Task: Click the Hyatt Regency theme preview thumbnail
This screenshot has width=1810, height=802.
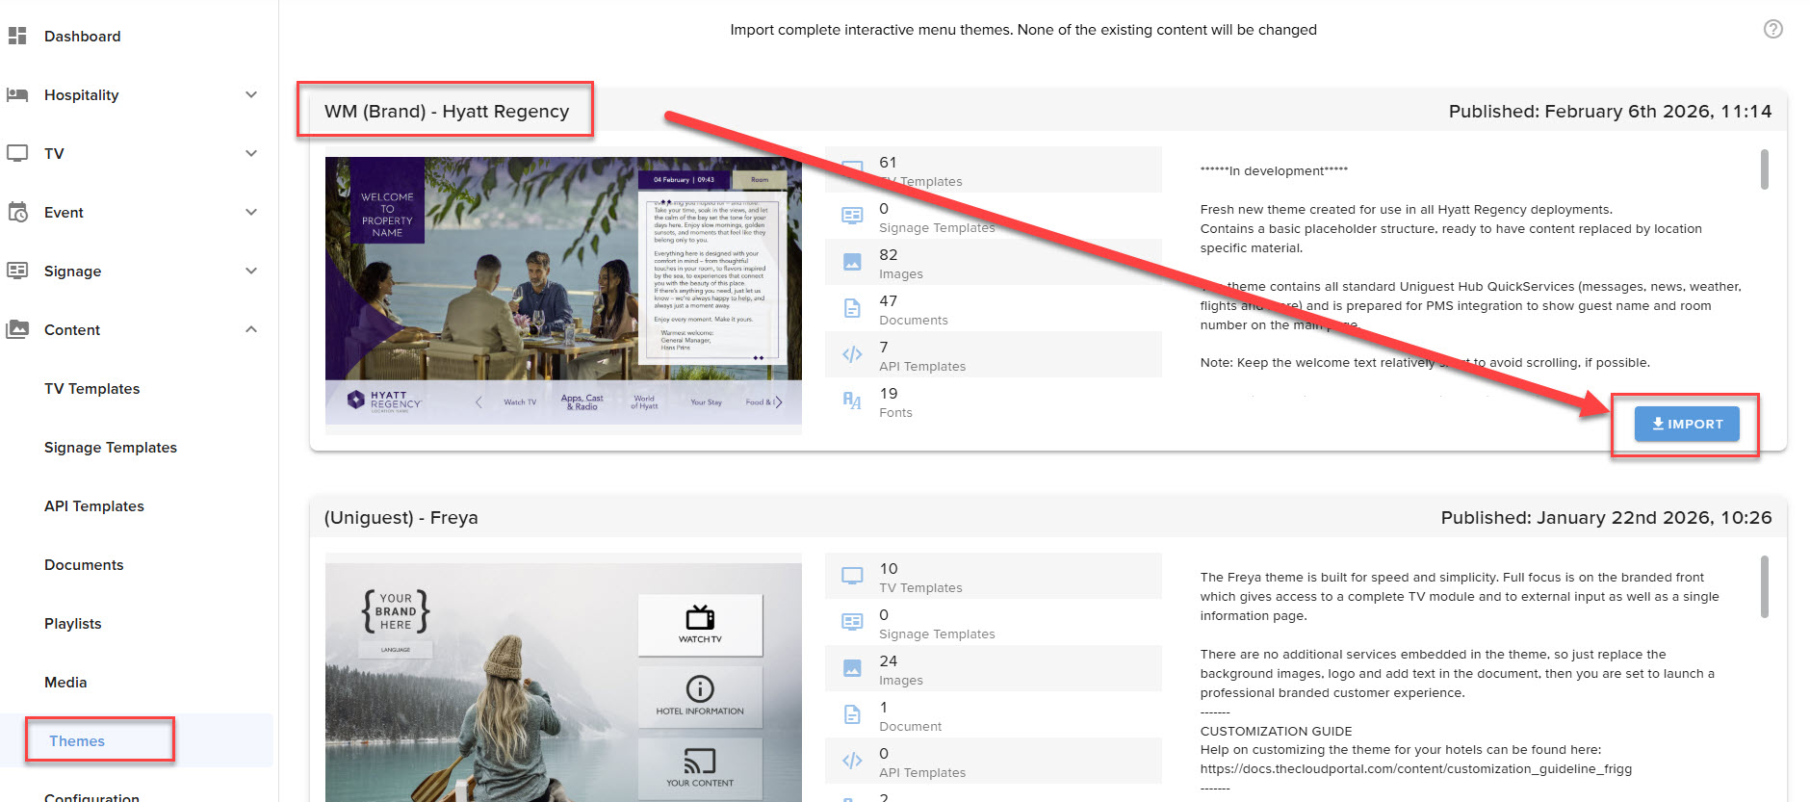Action: tap(563, 289)
